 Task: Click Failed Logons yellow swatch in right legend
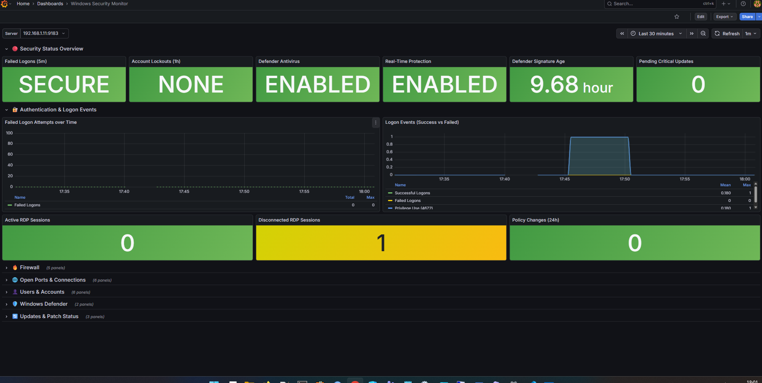tap(390, 201)
